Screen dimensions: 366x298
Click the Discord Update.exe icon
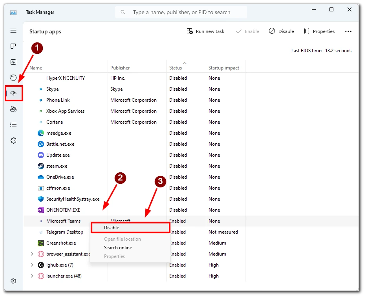pyautogui.click(x=41, y=155)
